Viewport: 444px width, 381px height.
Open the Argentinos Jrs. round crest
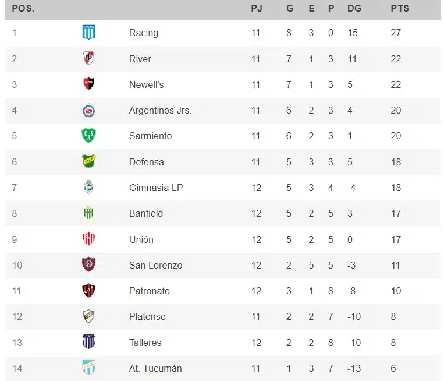pyautogui.click(x=88, y=110)
